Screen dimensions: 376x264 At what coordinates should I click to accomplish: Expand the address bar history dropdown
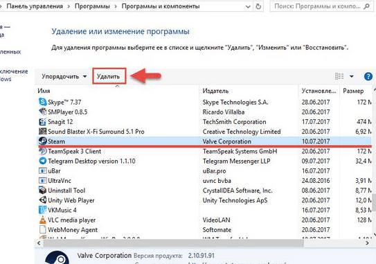click(x=248, y=7)
